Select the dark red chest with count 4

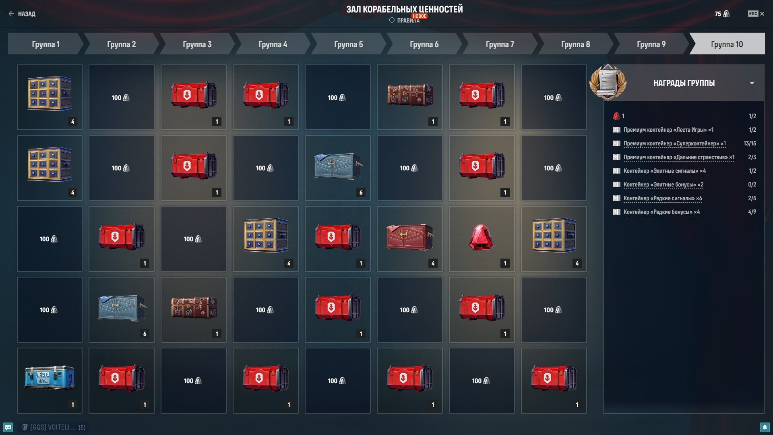pyautogui.click(x=409, y=238)
